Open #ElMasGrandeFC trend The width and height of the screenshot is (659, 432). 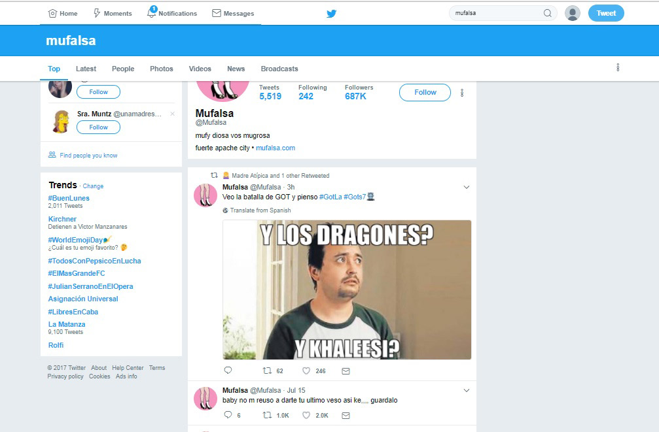[77, 273]
